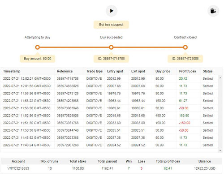Click profit value 61.27
Screen dimensions: 224x176
[x=183, y=101]
